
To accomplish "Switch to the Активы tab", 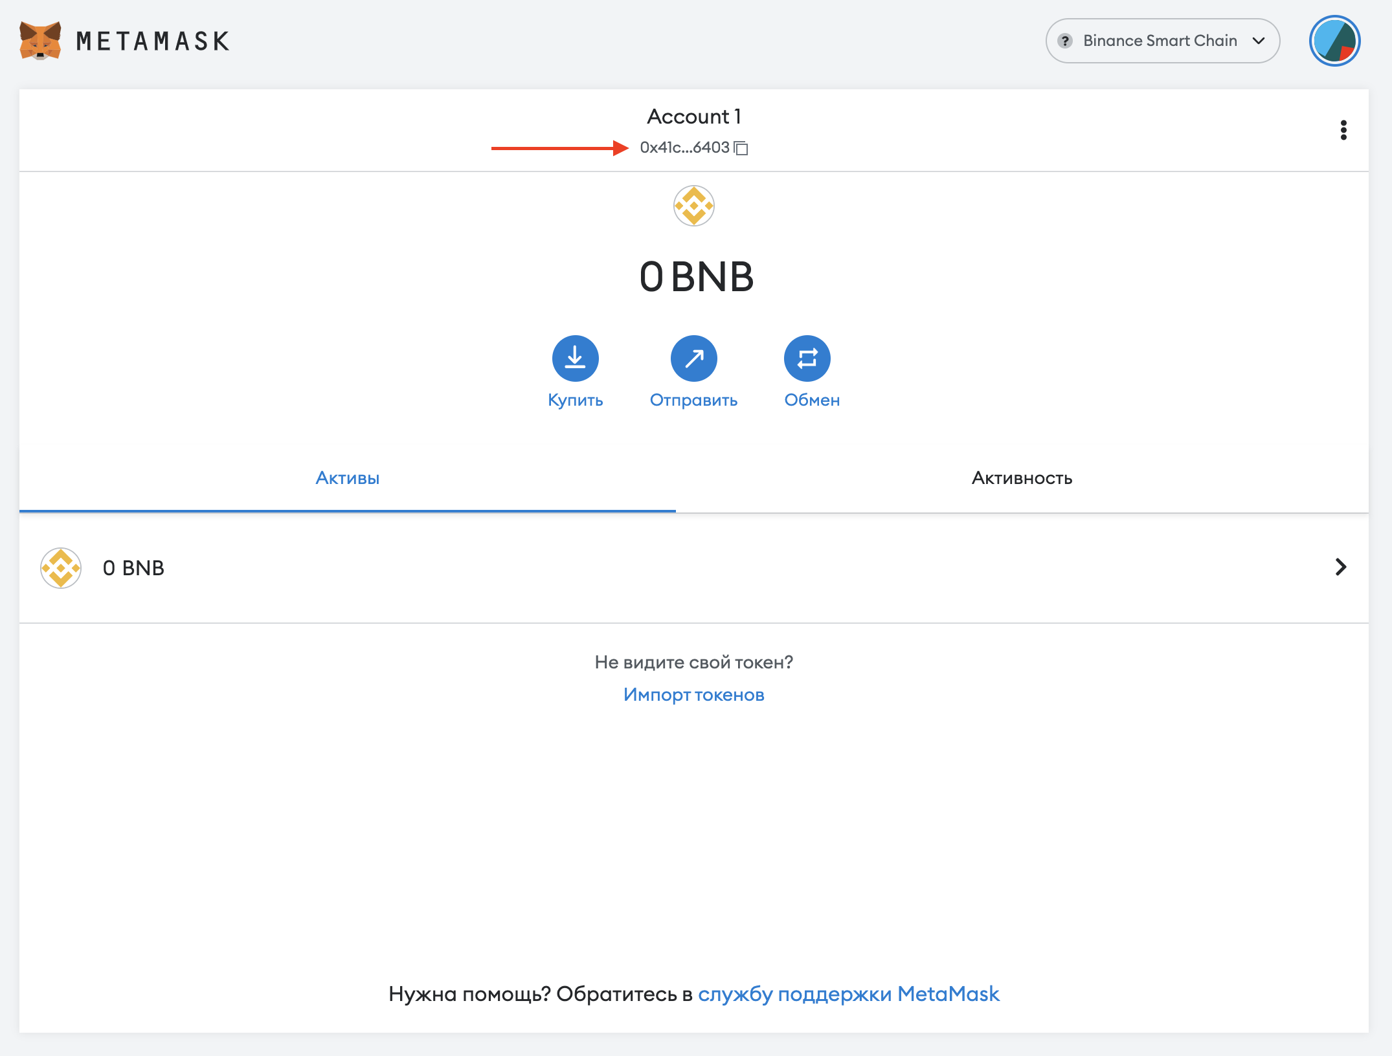I will (347, 478).
